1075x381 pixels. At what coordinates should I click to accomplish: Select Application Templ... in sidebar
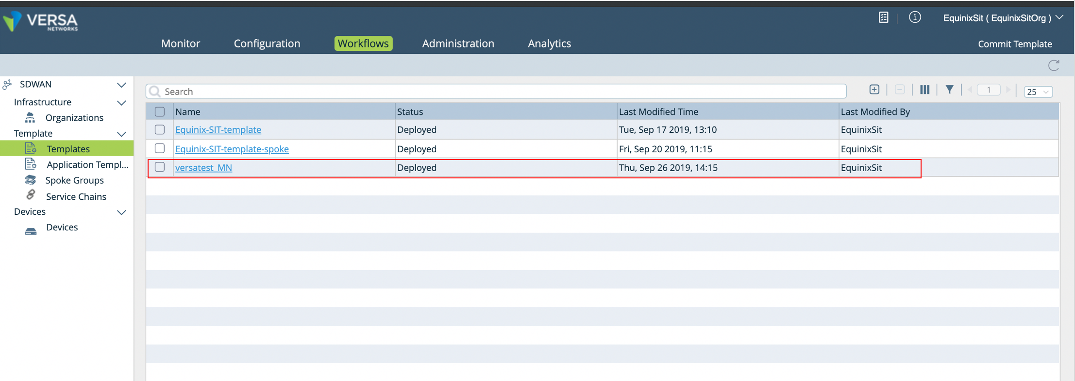tap(87, 164)
